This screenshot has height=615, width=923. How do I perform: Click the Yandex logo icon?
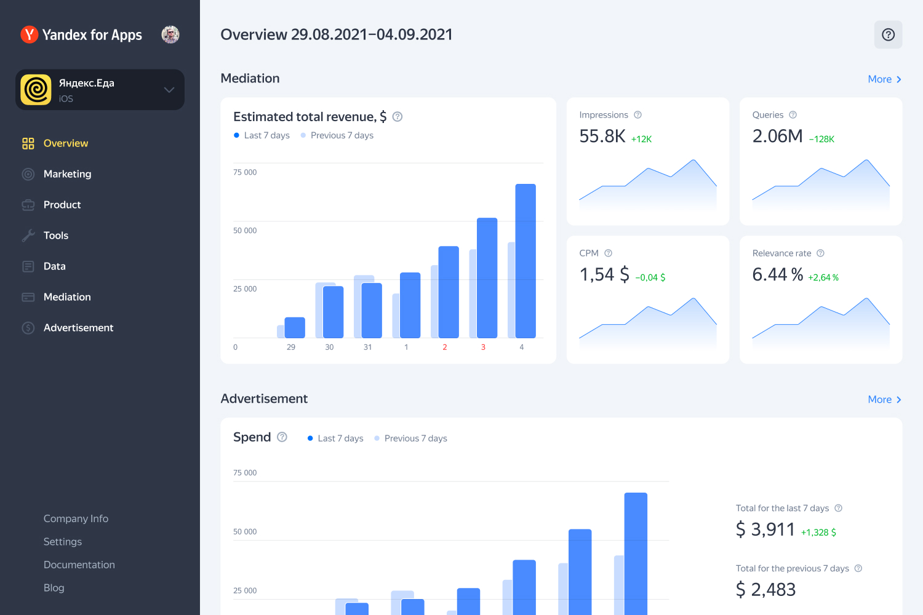pyautogui.click(x=29, y=34)
